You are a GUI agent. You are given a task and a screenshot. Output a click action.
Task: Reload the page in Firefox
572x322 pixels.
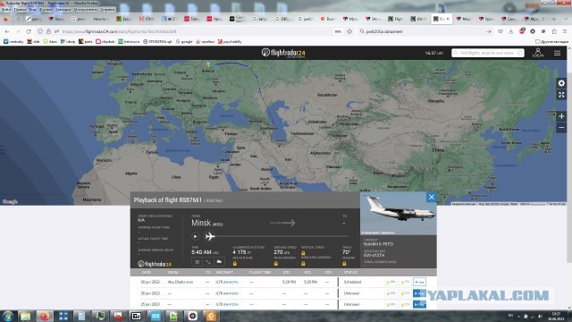[x=29, y=32]
